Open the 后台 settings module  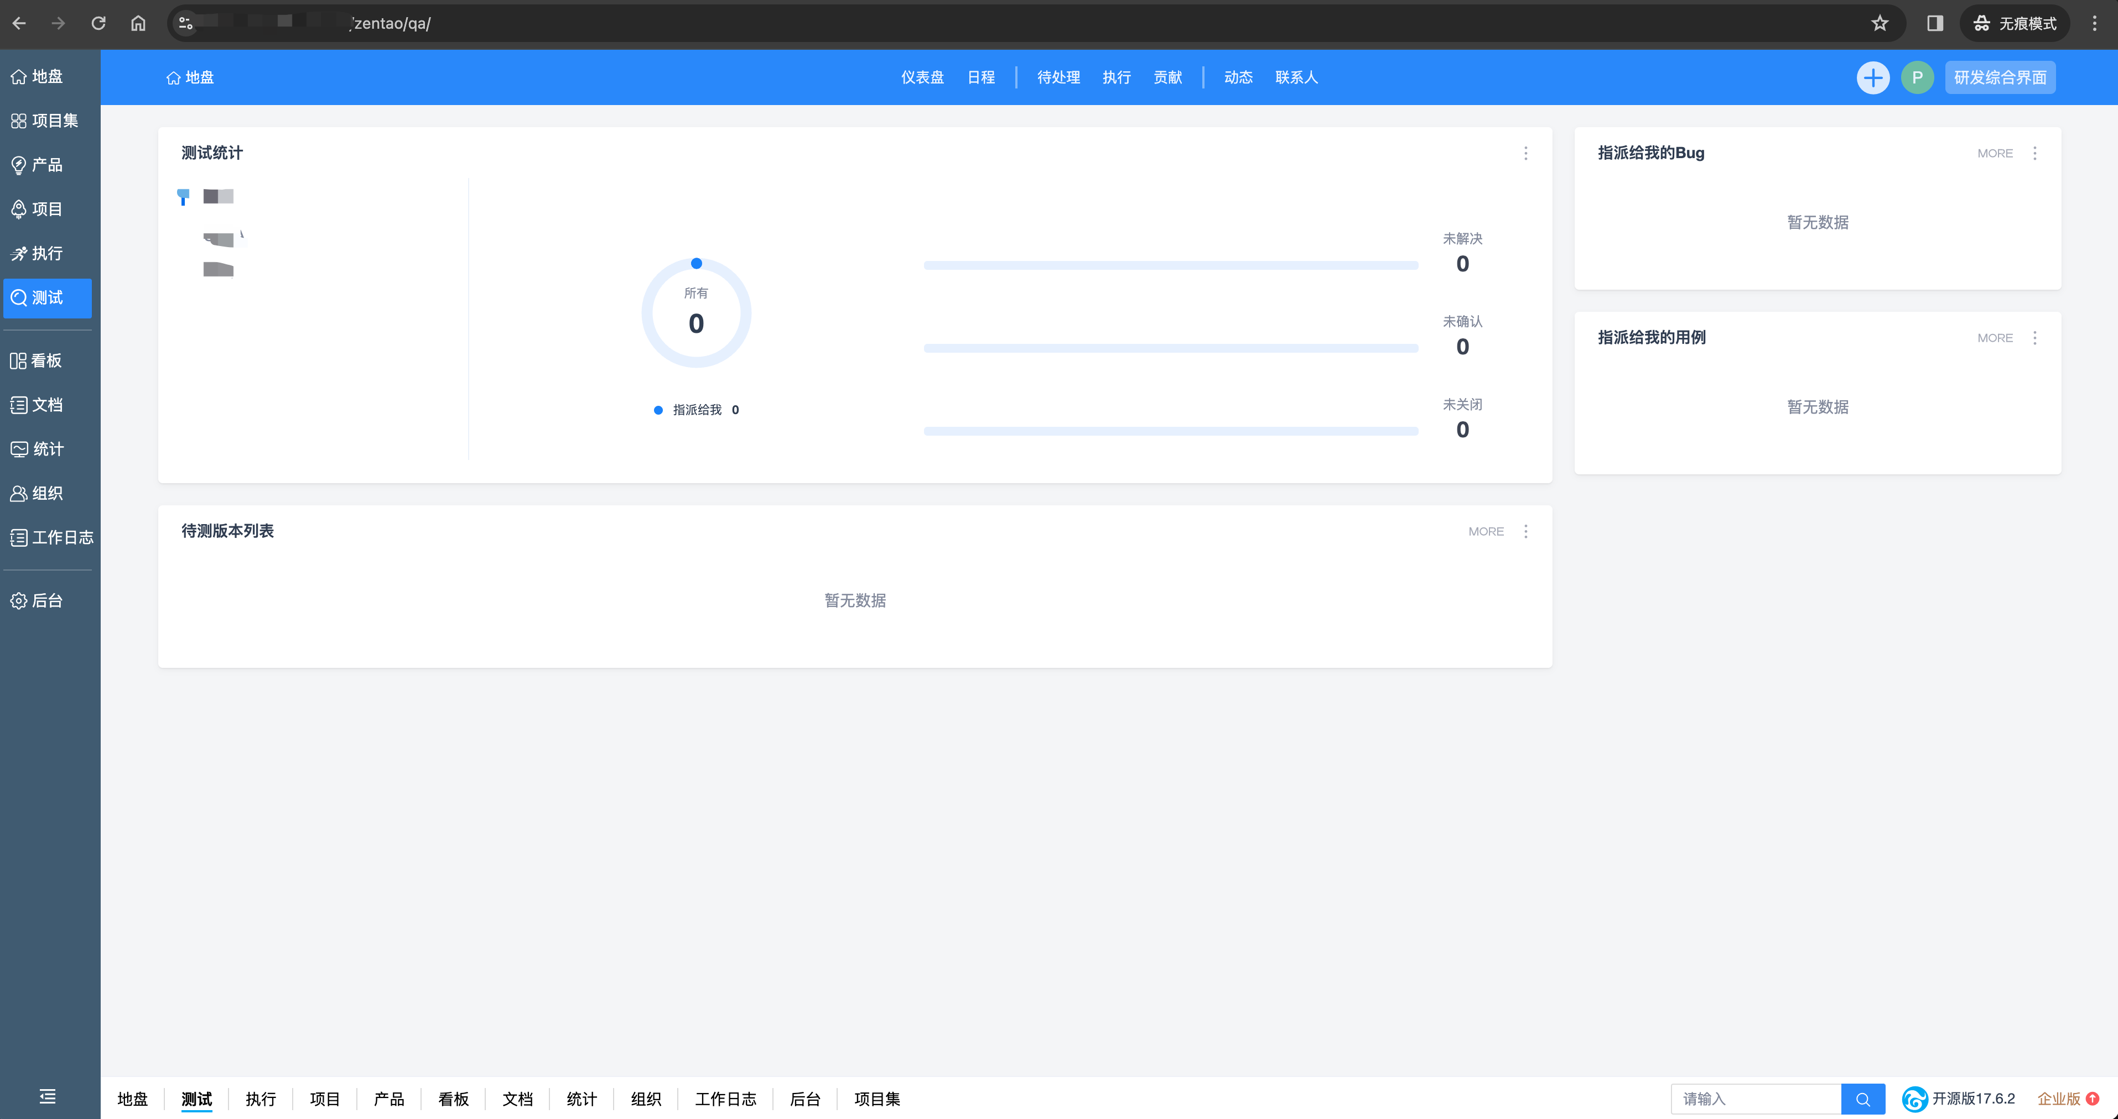tap(37, 600)
